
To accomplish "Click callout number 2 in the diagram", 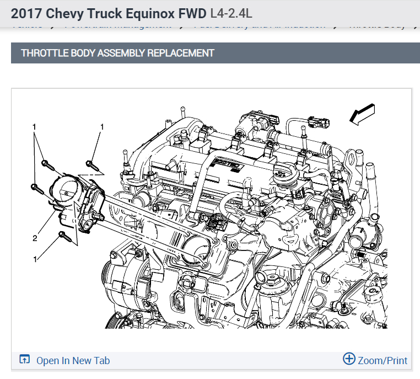I will pyautogui.click(x=35, y=238).
